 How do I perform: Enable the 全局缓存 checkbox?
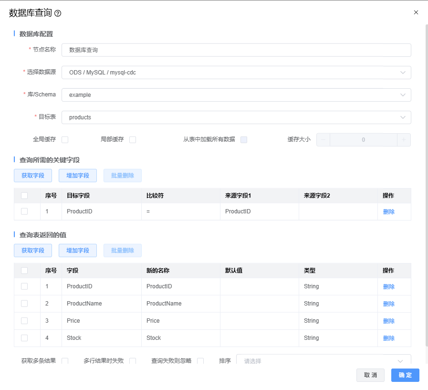(x=65, y=140)
